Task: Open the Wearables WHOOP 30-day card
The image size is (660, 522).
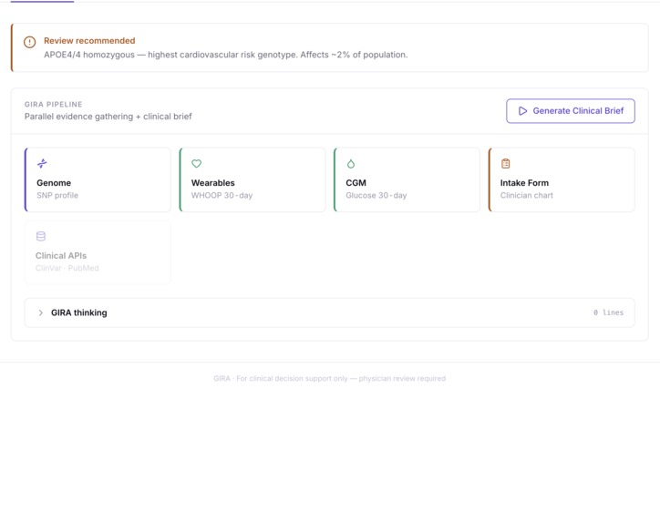Action: tap(253, 179)
